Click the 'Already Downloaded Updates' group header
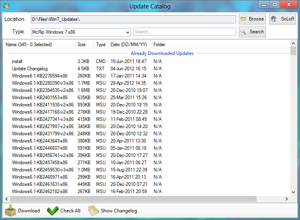Image resolution: width=300 pixels, height=220 pixels. click(162, 53)
